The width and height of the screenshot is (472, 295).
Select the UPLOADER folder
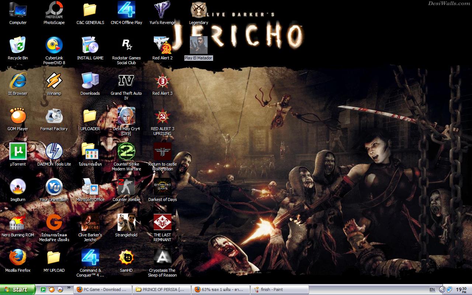[x=90, y=116]
